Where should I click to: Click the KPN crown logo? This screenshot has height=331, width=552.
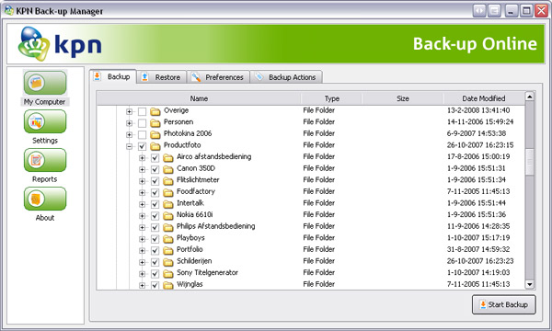(x=34, y=43)
